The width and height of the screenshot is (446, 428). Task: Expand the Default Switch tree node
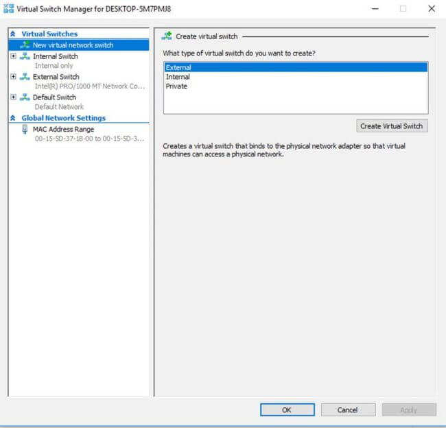pos(13,97)
